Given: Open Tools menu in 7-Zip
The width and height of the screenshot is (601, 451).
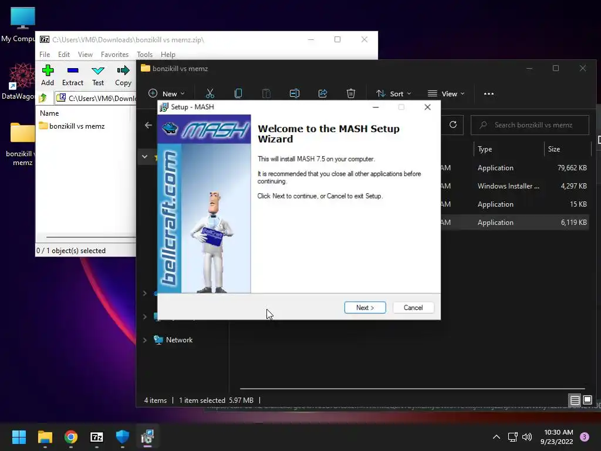Looking at the screenshot, I should click(x=144, y=55).
